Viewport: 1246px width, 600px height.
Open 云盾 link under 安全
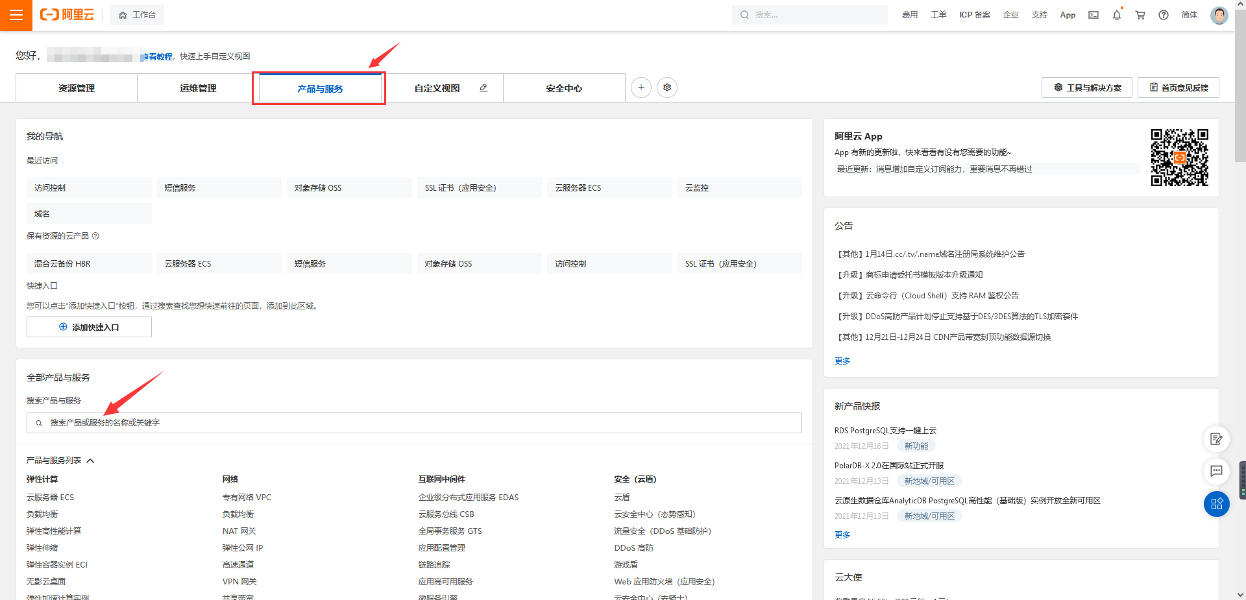(622, 498)
